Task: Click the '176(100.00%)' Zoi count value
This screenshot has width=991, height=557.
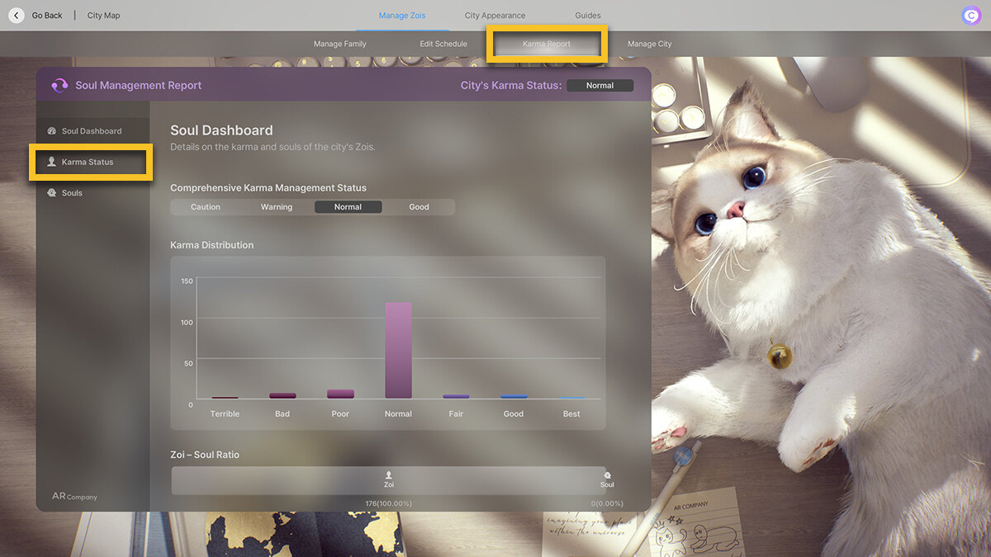Action: (388, 503)
